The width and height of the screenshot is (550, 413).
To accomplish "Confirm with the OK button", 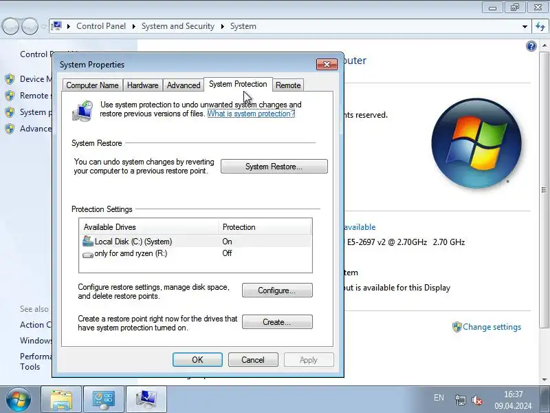I will click(197, 360).
